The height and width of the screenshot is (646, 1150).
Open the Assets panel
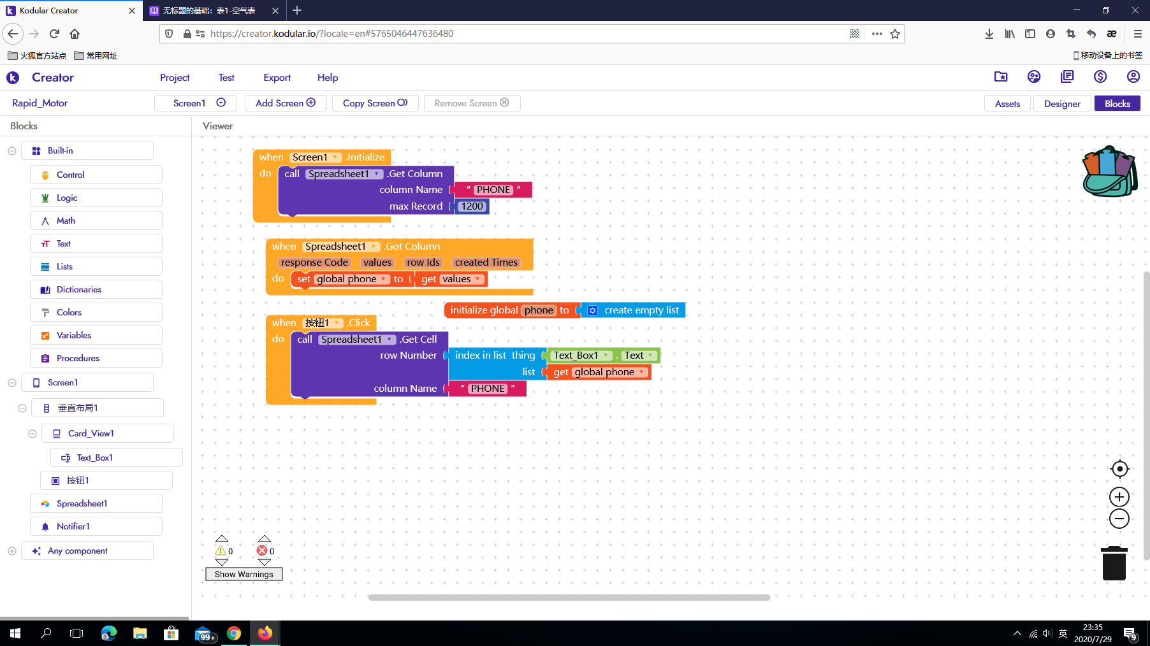pyautogui.click(x=1007, y=104)
